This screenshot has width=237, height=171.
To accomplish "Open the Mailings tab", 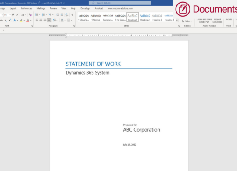I will point(41,8).
